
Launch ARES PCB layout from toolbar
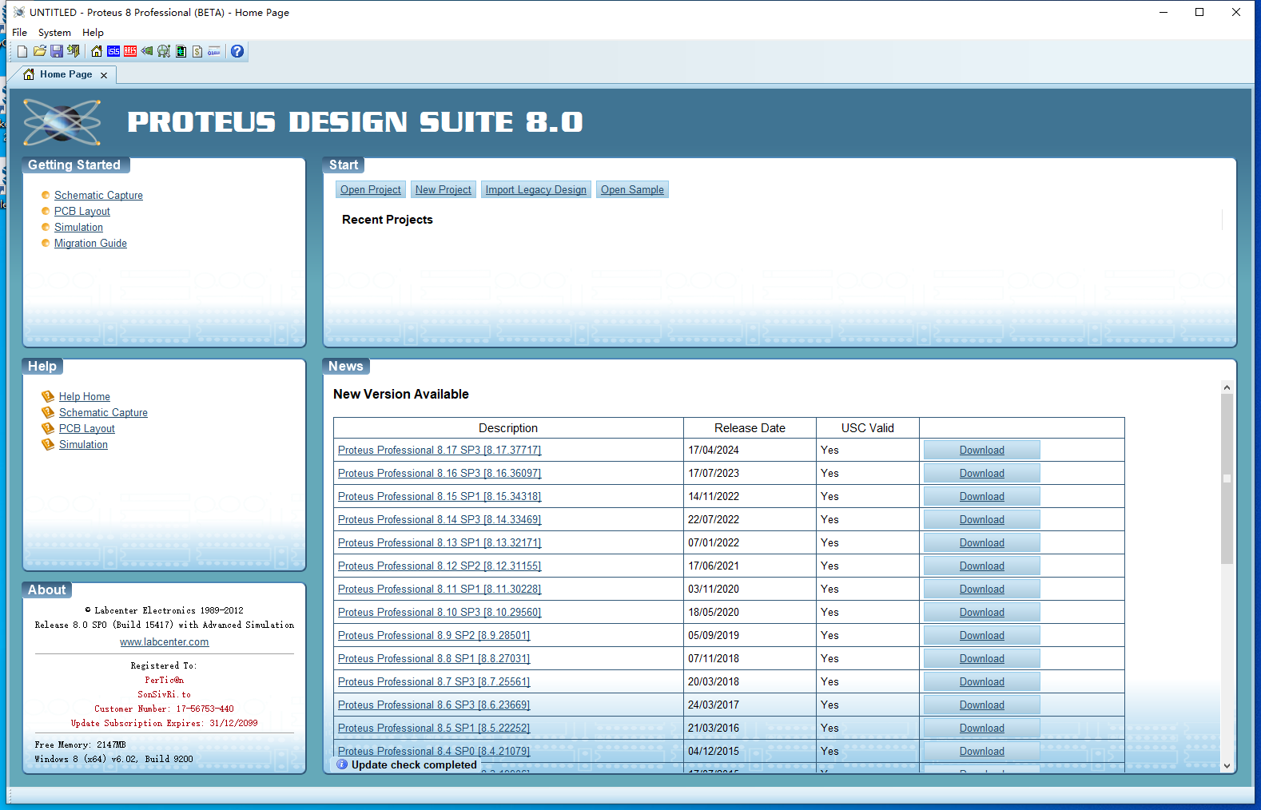130,51
